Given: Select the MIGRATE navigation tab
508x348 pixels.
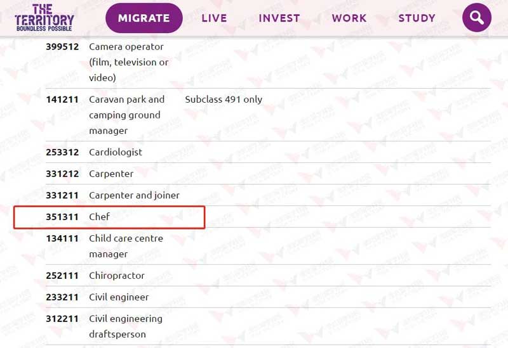Looking at the screenshot, I should click(x=144, y=18).
